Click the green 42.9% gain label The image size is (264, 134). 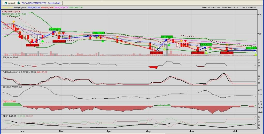click(x=55, y=29)
